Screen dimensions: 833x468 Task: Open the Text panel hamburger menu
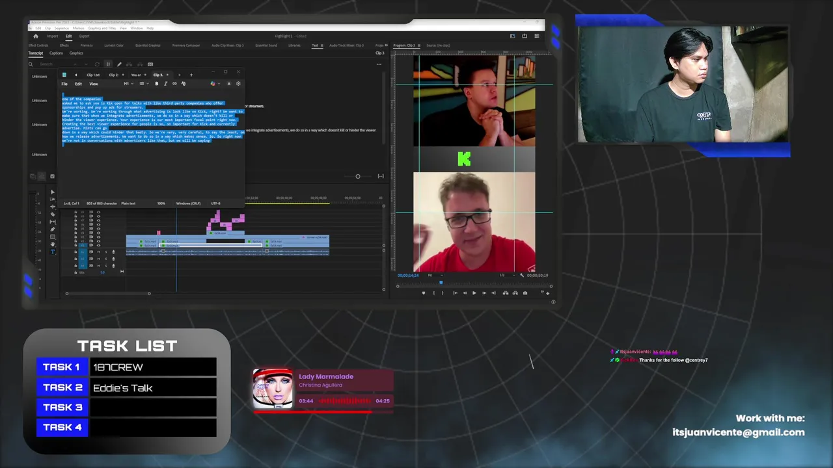point(322,45)
